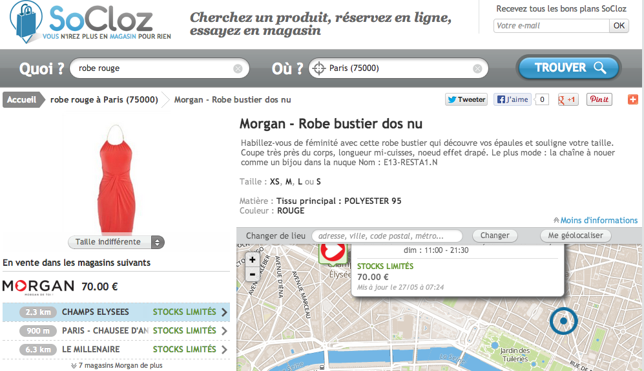This screenshot has width=644, height=371.
Task: Click the MORGAN brand logo
Action: (39, 286)
